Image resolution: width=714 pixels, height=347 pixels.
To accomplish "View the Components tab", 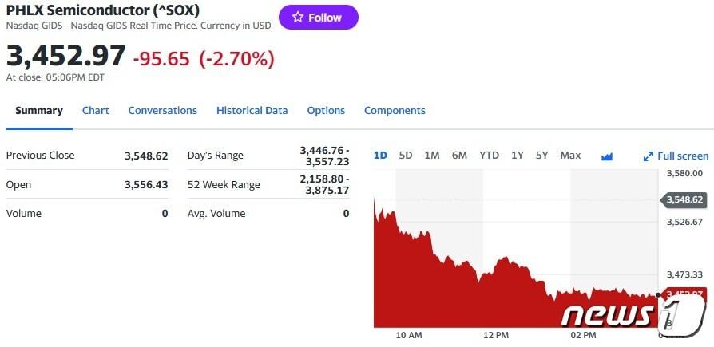I will point(395,111).
